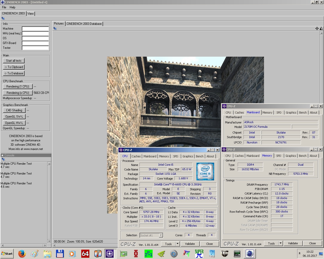
Task: Click the -> To Clipboard button
Action: pyautogui.click(x=14, y=67)
